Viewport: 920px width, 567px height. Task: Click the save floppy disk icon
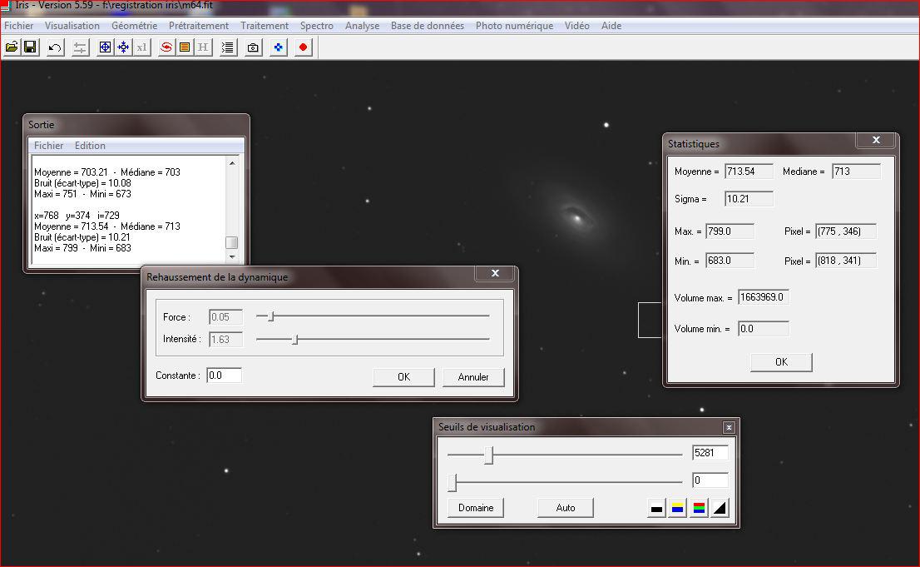pyautogui.click(x=30, y=47)
